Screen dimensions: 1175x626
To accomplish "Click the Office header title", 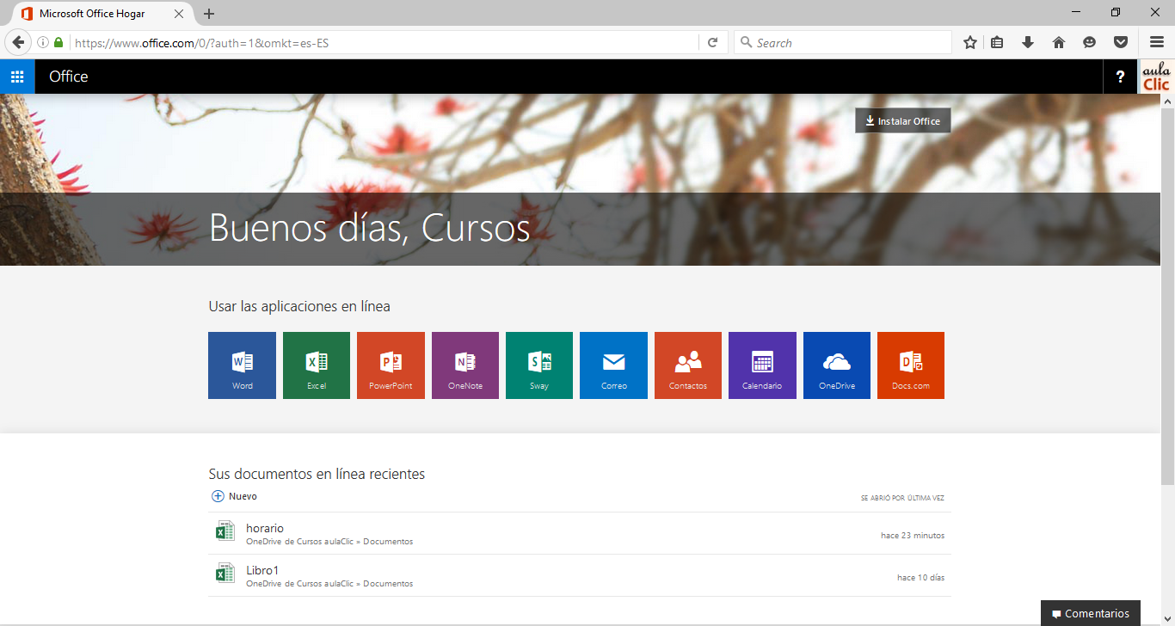I will tap(69, 77).
